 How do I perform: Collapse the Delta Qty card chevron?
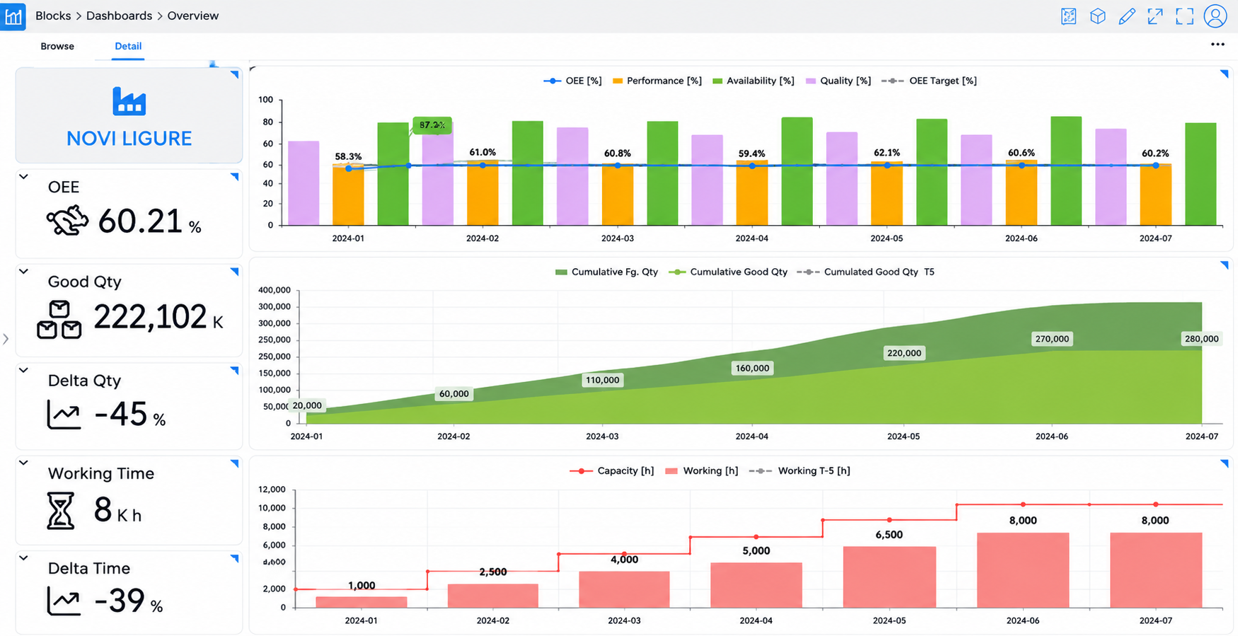click(x=23, y=370)
